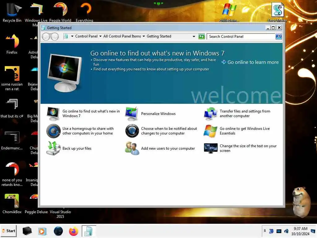Open the 'that but its c#' icon
Screen dimensions: 317x238
click(12, 108)
